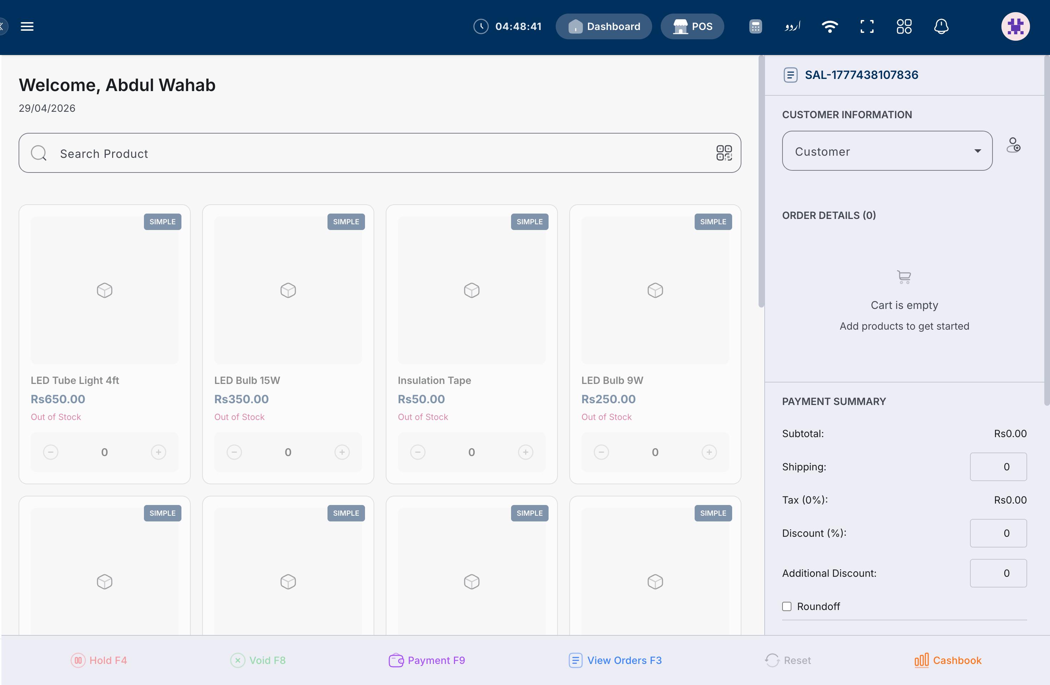Image resolution: width=1050 pixels, height=685 pixels.
Task: Click the order number SAL-1777438107836
Action: [x=861, y=75]
